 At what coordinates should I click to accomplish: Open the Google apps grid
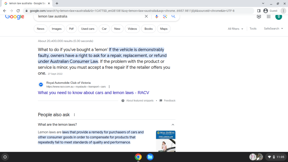[268, 16]
